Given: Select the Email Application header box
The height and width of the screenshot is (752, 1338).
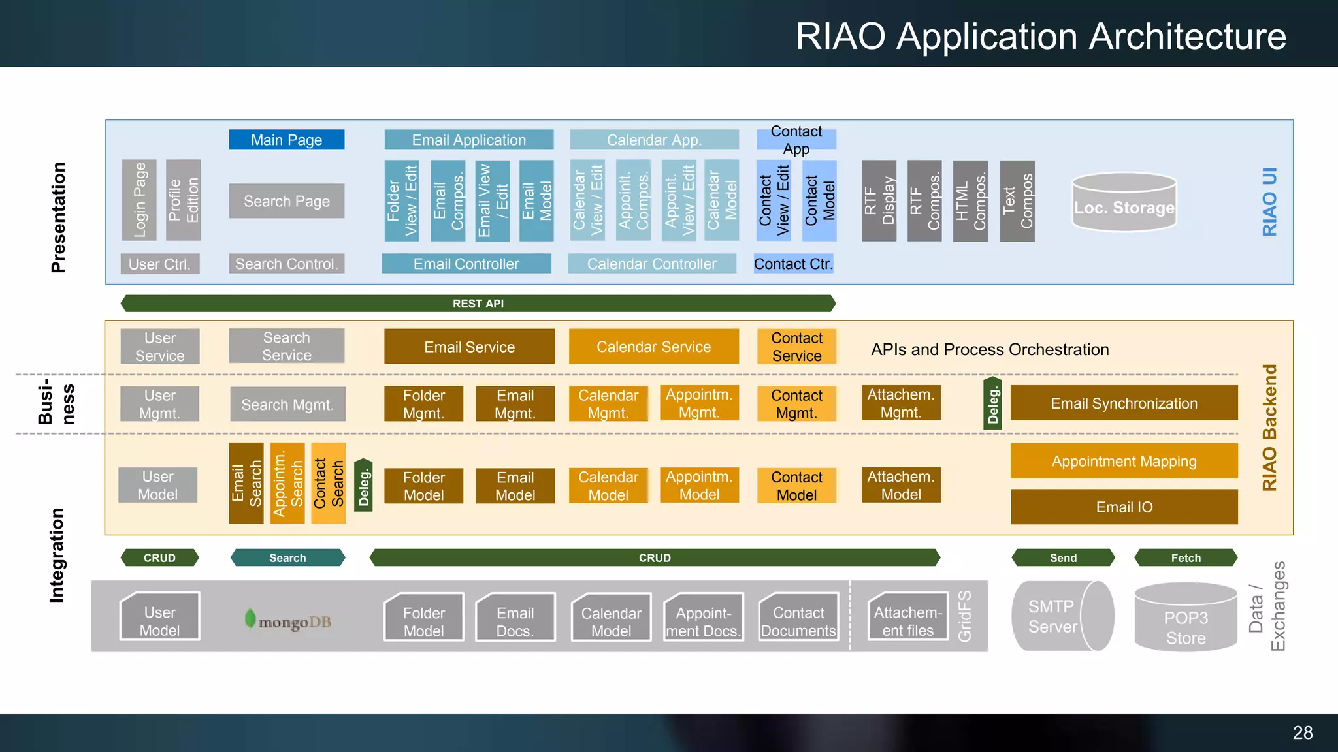Looking at the screenshot, I should pyautogui.click(x=468, y=140).
